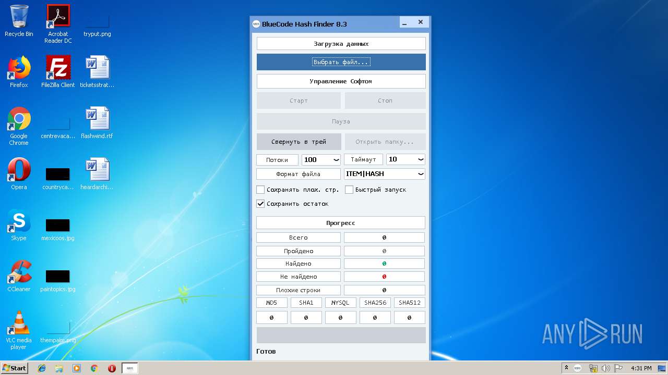Screen dimensions: 668x375
Task: Click the MD5 hash type label
Action: tap(272, 303)
